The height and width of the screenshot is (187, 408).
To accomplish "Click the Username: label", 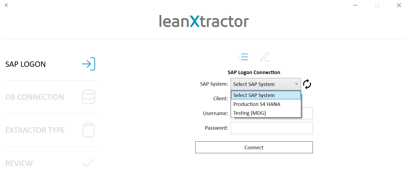I will (216, 113).
